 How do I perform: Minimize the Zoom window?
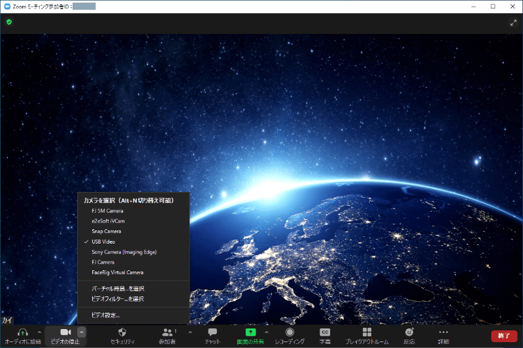[x=473, y=7]
